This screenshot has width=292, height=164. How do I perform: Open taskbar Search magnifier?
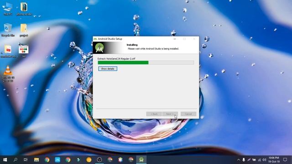[16, 160]
